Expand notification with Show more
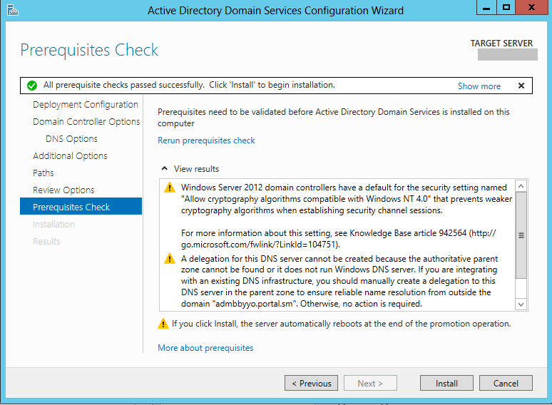552x405 pixels. pyautogui.click(x=479, y=86)
